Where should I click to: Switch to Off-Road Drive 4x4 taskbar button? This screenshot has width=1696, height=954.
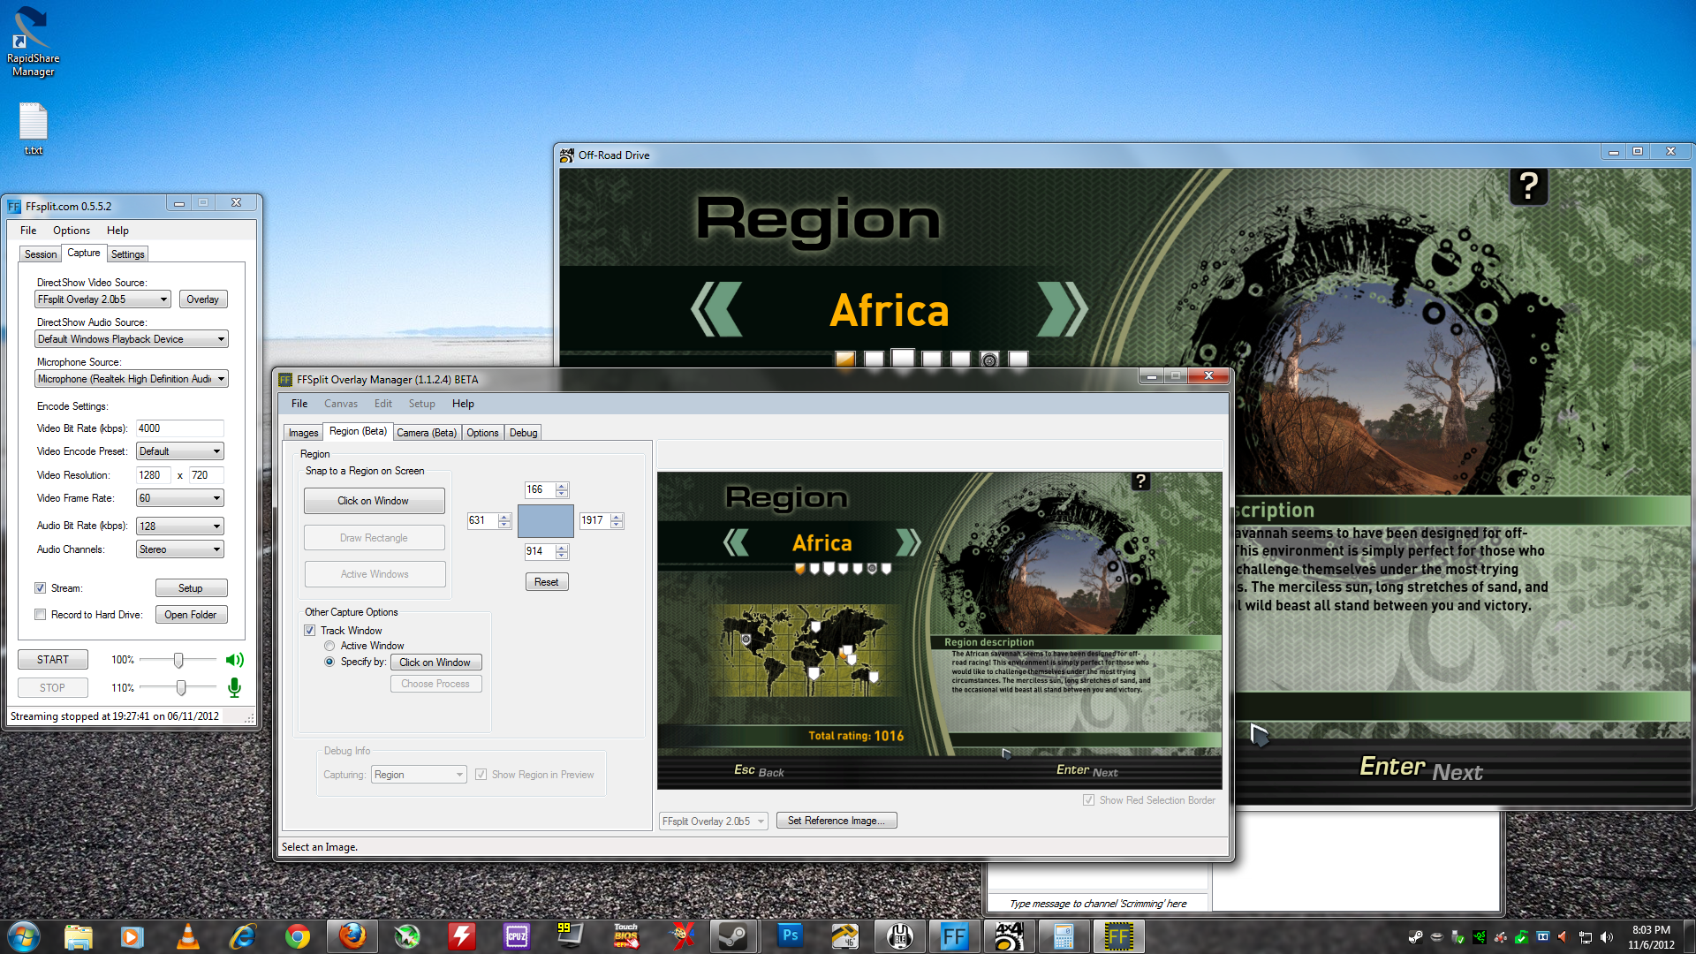point(1009,936)
